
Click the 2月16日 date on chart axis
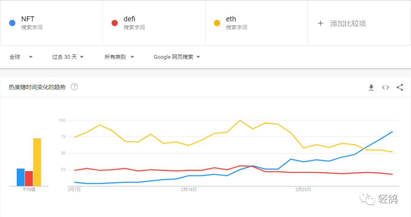pyautogui.click(x=188, y=189)
